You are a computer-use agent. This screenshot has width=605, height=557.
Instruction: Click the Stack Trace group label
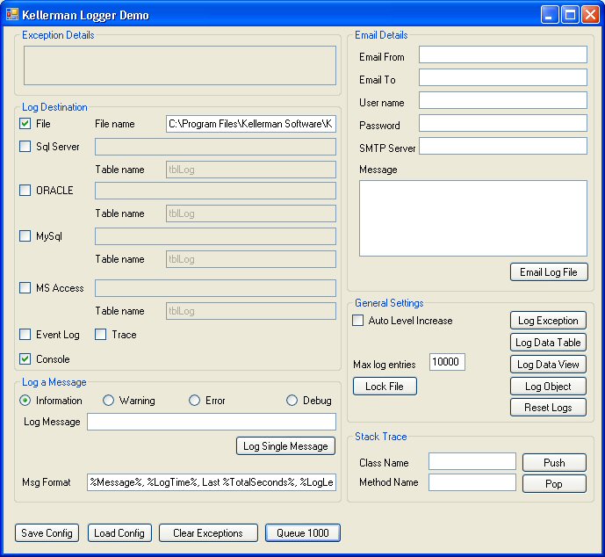[x=381, y=437]
